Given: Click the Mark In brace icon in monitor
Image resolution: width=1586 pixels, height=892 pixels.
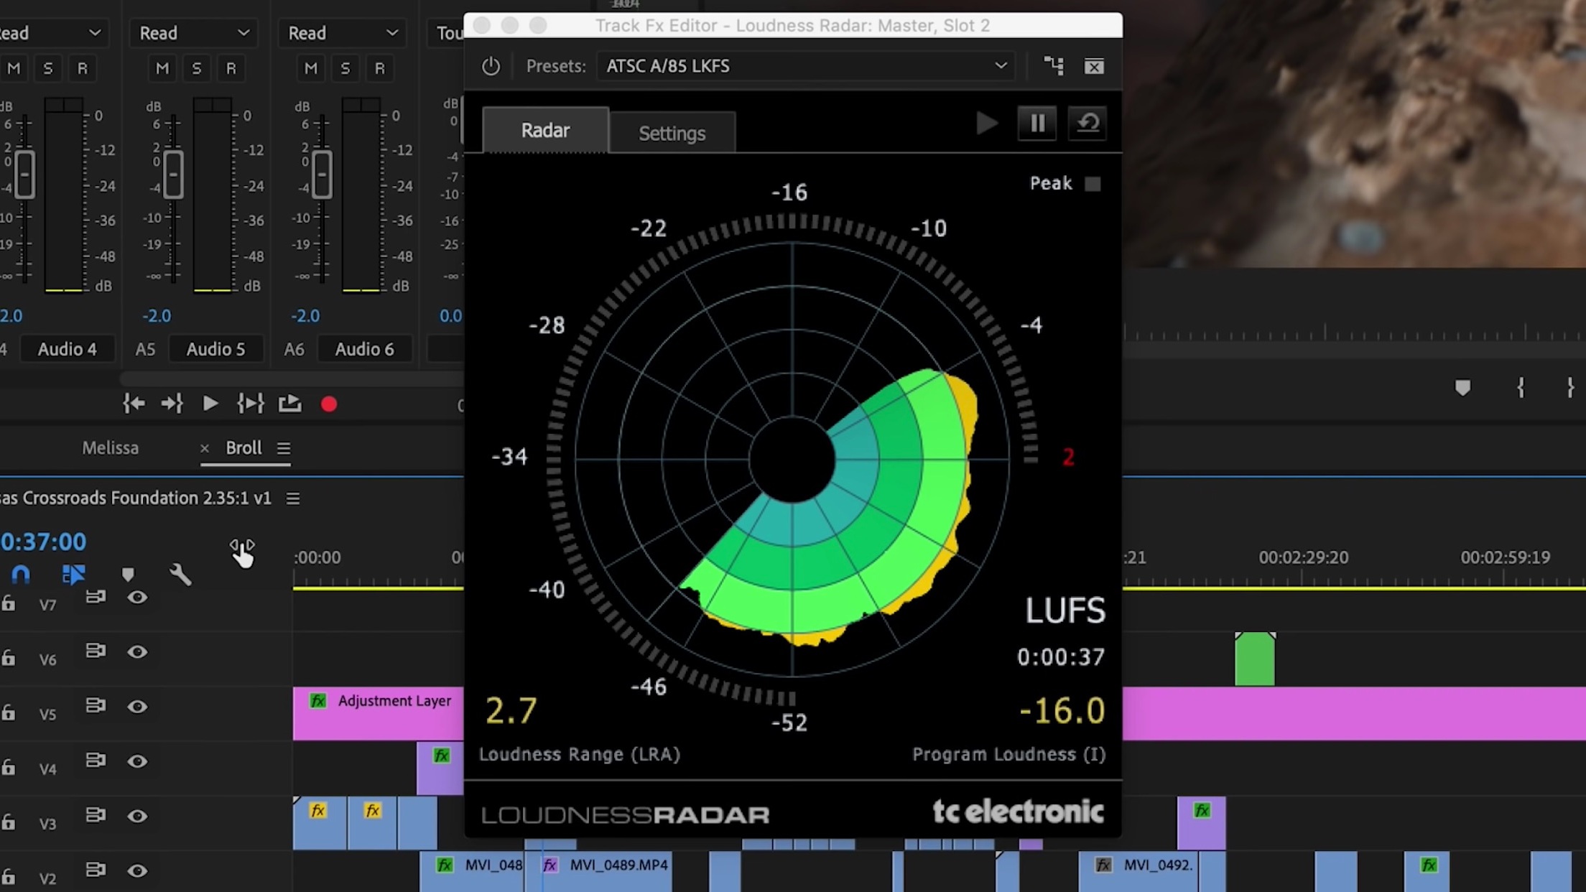Looking at the screenshot, I should (1521, 389).
